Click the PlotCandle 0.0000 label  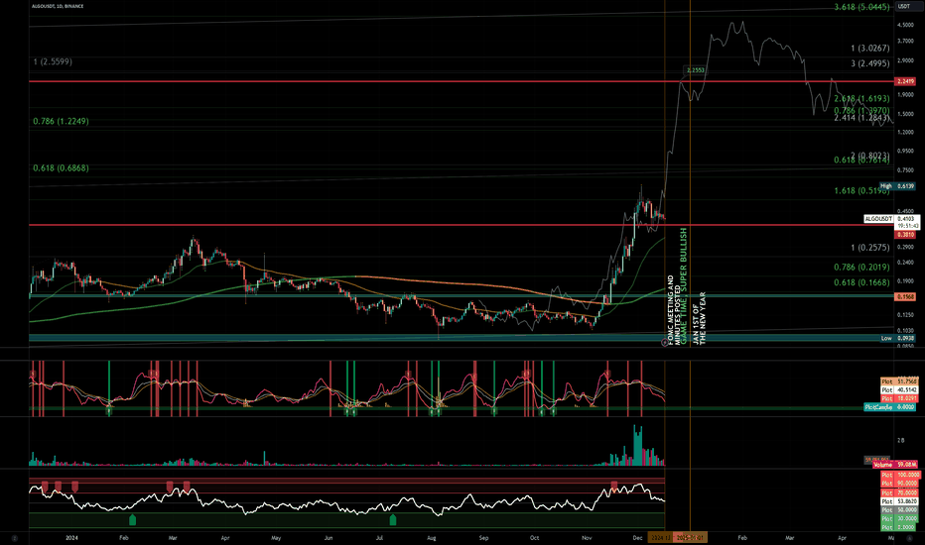coord(889,407)
